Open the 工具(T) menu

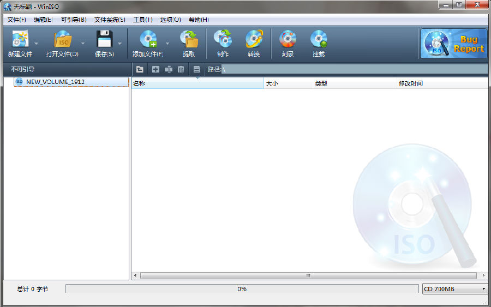click(x=143, y=20)
